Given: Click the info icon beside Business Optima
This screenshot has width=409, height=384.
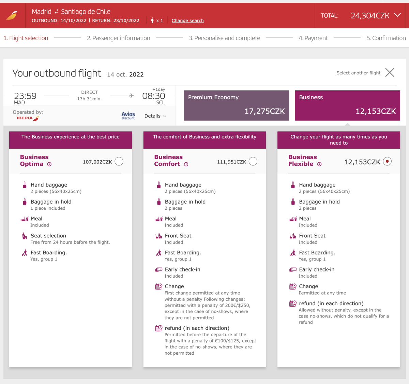Looking at the screenshot, I should click(49, 164).
